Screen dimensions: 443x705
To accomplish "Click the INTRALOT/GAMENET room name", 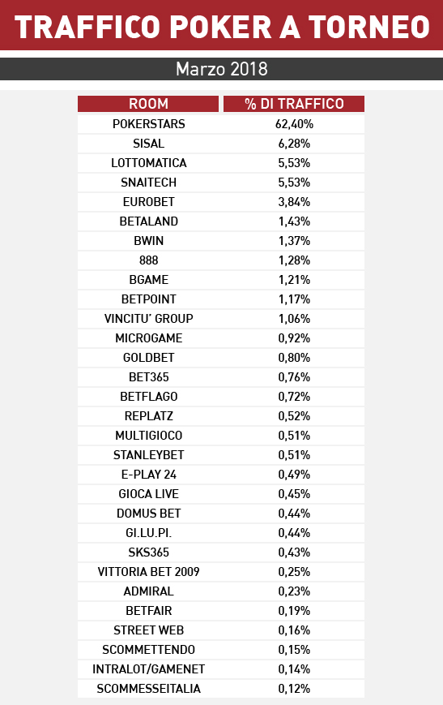I will (148, 669).
